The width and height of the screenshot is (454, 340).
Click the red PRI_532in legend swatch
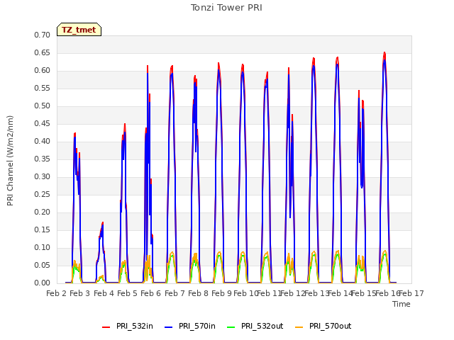(106, 327)
